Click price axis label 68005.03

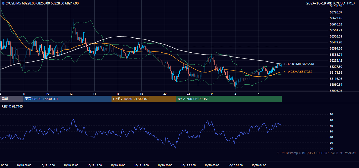click(x=336, y=91)
